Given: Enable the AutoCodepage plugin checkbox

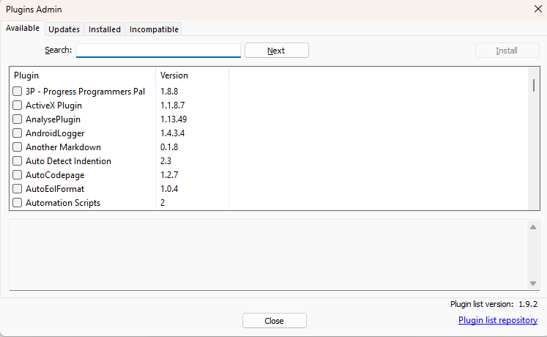Looking at the screenshot, I should (x=18, y=175).
